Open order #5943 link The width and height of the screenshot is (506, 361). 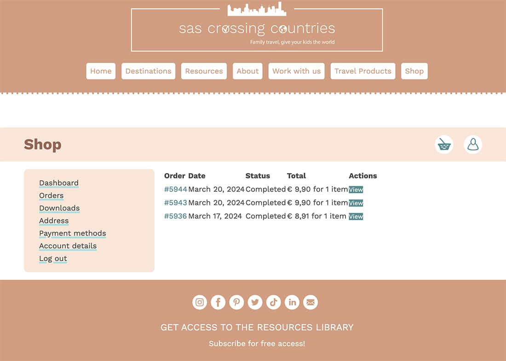[176, 203]
